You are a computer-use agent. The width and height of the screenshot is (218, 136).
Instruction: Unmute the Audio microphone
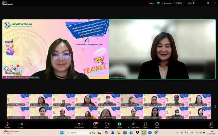7,125
